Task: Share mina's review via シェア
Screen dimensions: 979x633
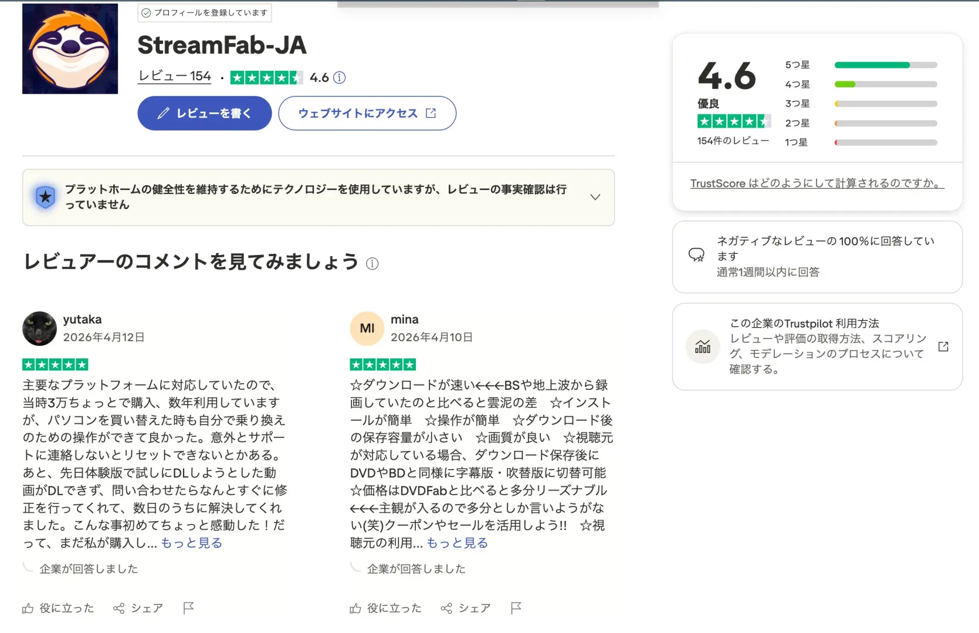Action: pyautogui.click(x=466, y=608)
